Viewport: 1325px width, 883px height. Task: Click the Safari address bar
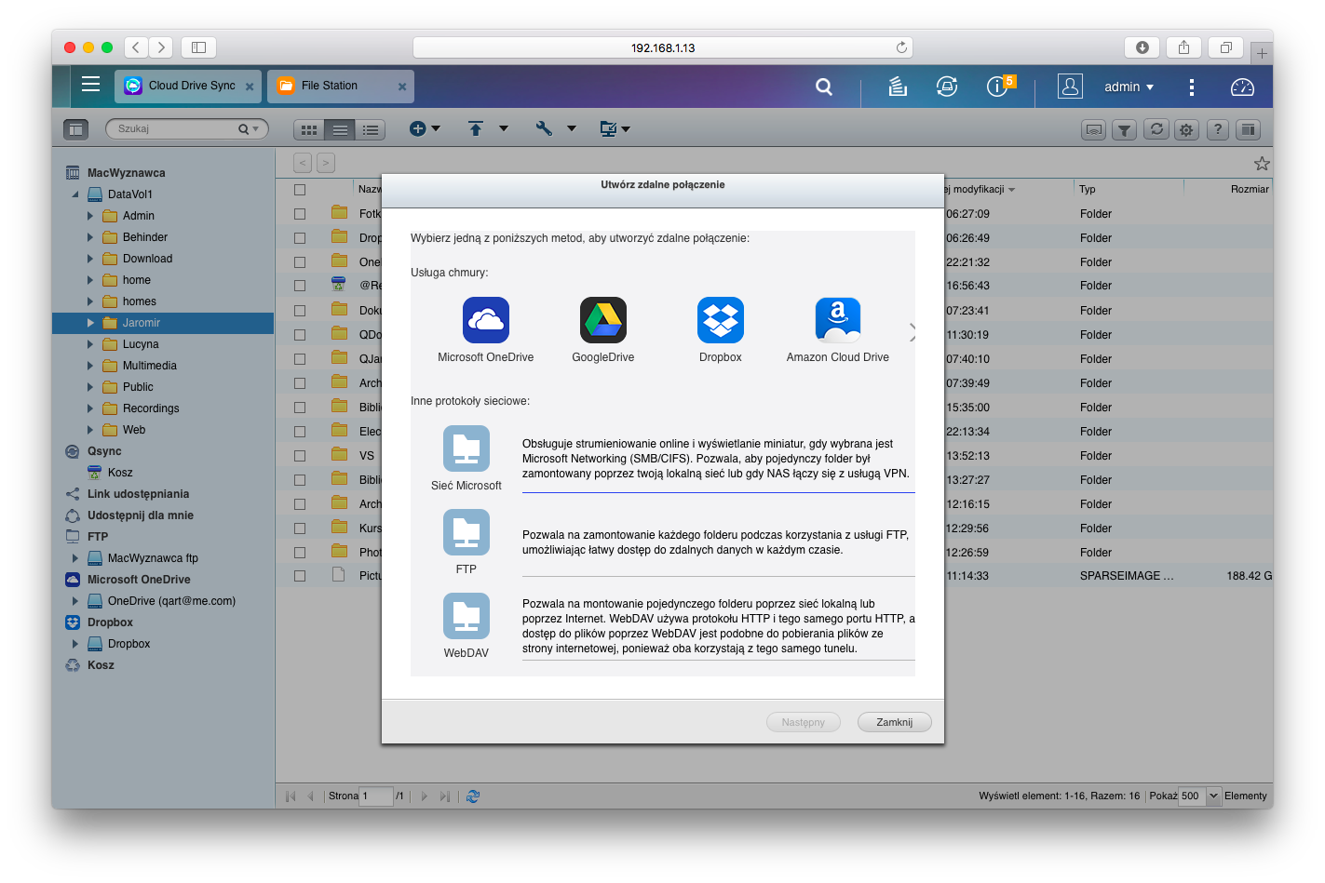tap(663, 47)
